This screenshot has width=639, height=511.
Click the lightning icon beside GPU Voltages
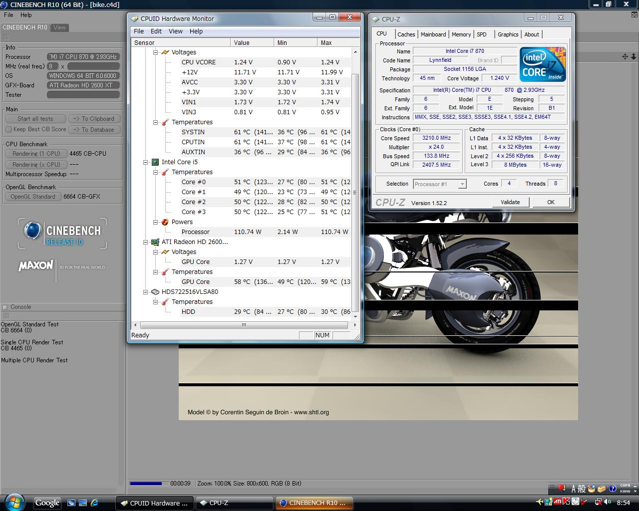click(x=165, y=252)
